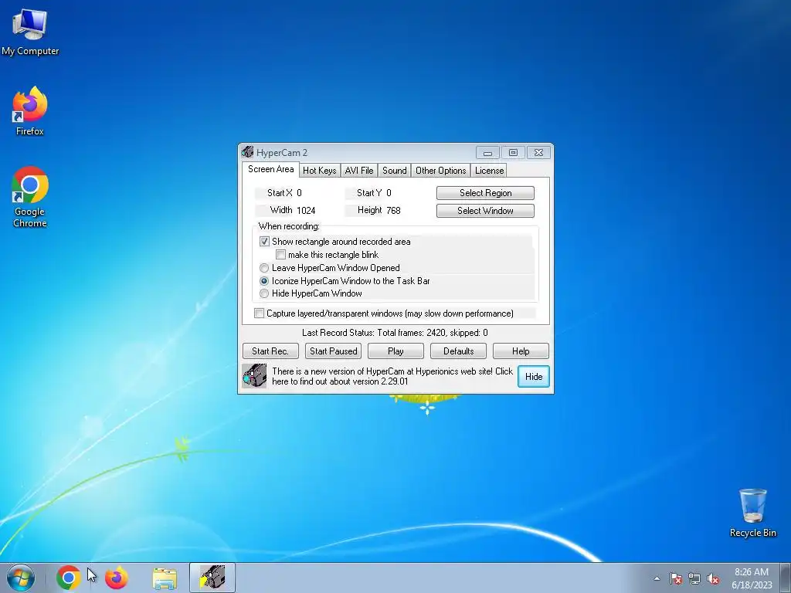Click Last Record Status text
Screen dimensions: 791x593
click(x=395, y=333)
